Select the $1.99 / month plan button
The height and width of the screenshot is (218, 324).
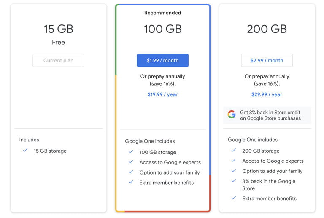point(162,60)
